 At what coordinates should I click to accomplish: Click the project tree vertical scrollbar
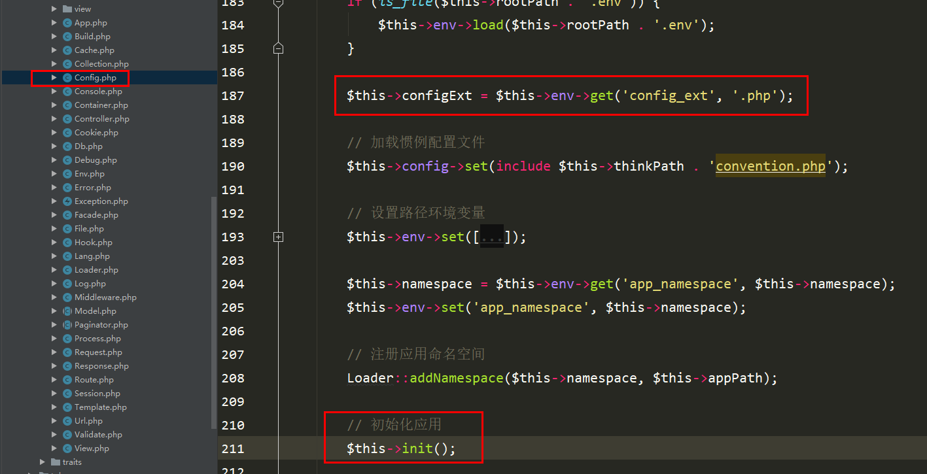(x=214, y=312)
